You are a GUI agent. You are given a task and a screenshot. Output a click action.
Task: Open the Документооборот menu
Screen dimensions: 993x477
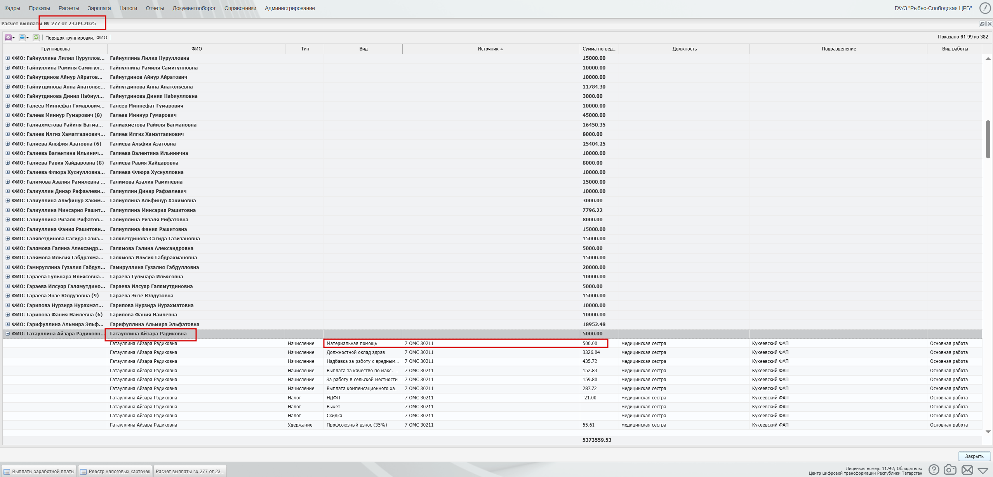pyautogui.click(x=194, y=8)
